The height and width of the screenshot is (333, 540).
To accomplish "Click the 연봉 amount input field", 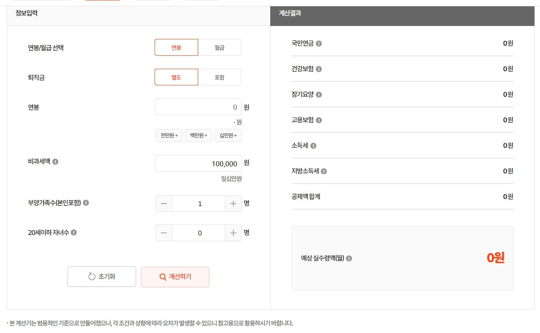I will (x=198, y=107).
